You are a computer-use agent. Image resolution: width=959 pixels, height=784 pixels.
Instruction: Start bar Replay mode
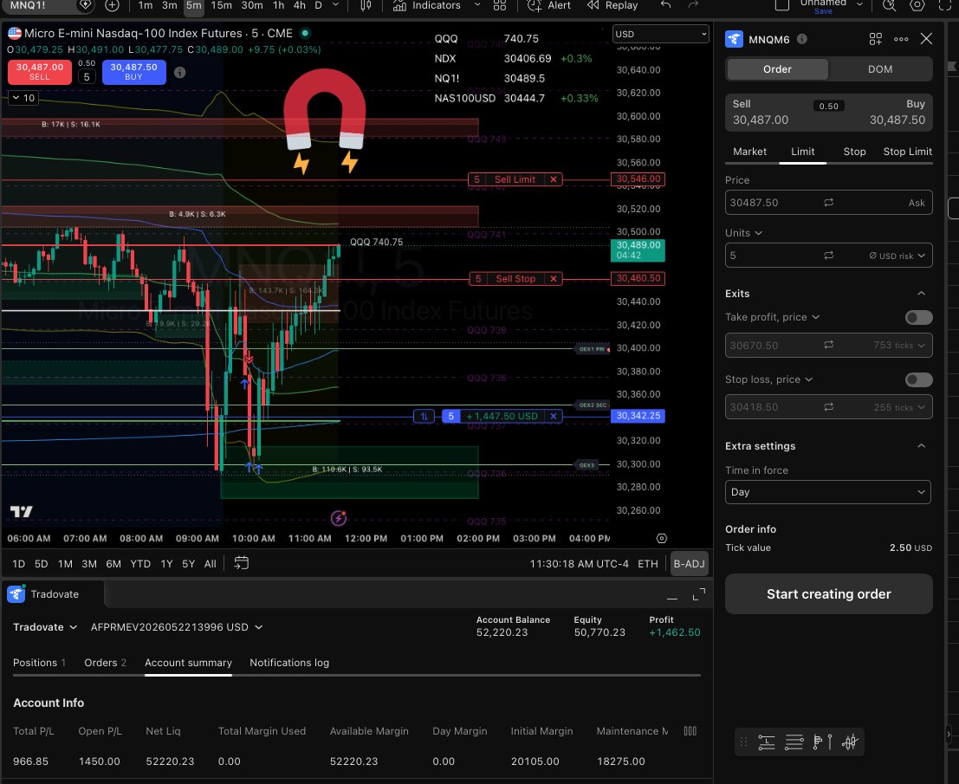click(x=612, y=5)
